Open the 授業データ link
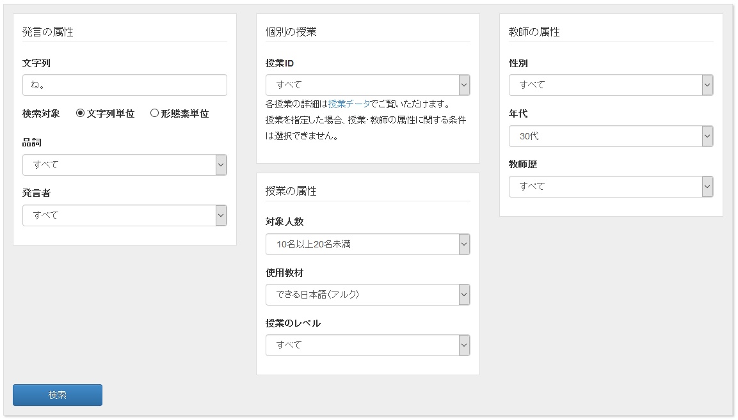 click(x=349, y=104)
